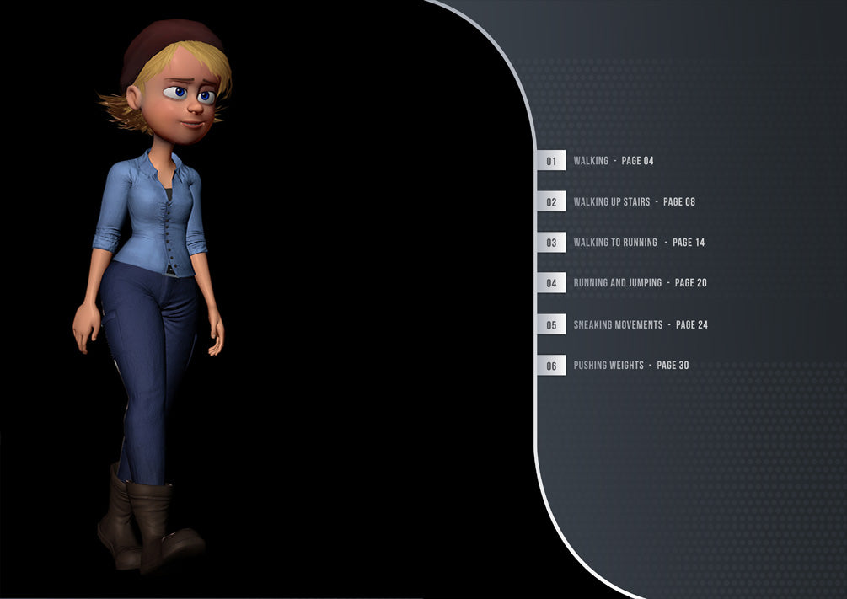Open the Running And Jumping chapter
This screenshot has width=847, height=599.
617,283
